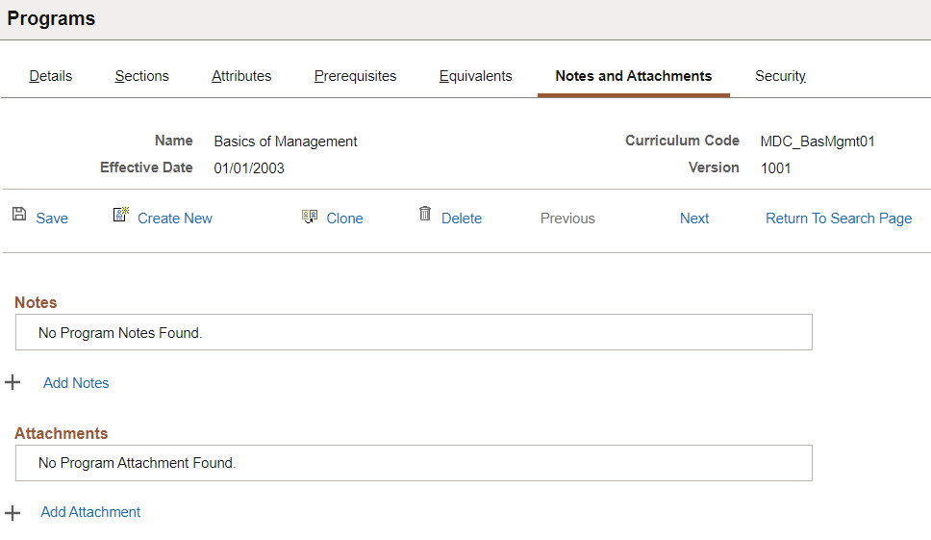The width and height of the screenshot is (931, 540).
Task: Click the Attachments section heading
Action: tap(62, 433)
